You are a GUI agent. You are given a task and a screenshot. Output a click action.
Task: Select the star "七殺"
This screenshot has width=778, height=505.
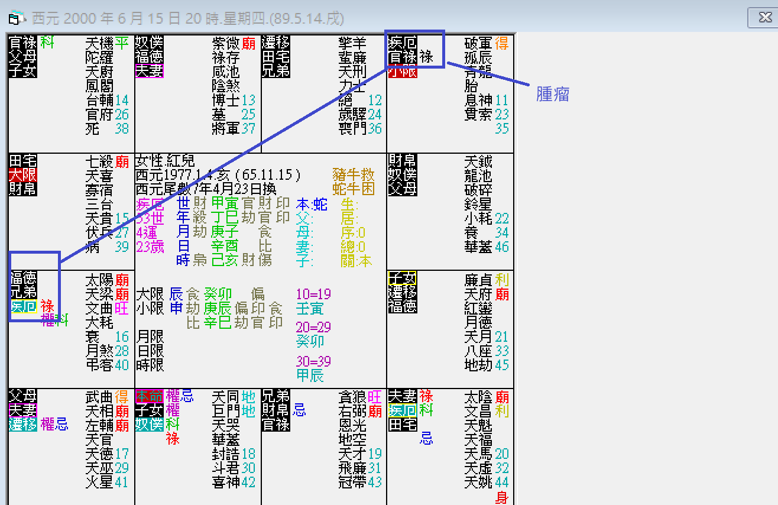[x=100, y=161]
